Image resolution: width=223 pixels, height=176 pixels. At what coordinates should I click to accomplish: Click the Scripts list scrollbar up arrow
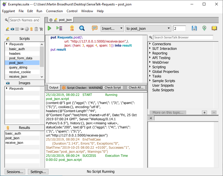coord(42,44)
